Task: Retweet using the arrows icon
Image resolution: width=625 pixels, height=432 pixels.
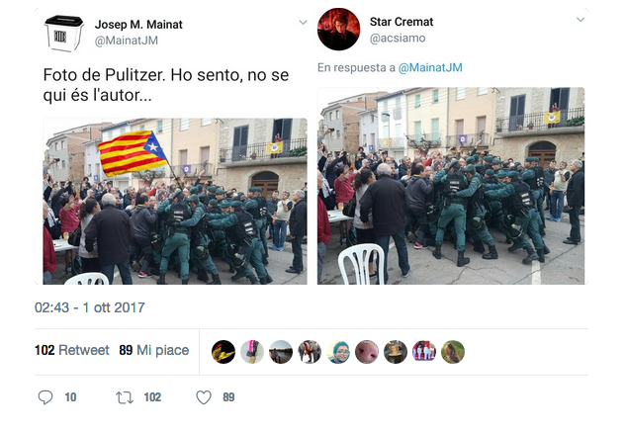Action: click(x=125, y=397)
